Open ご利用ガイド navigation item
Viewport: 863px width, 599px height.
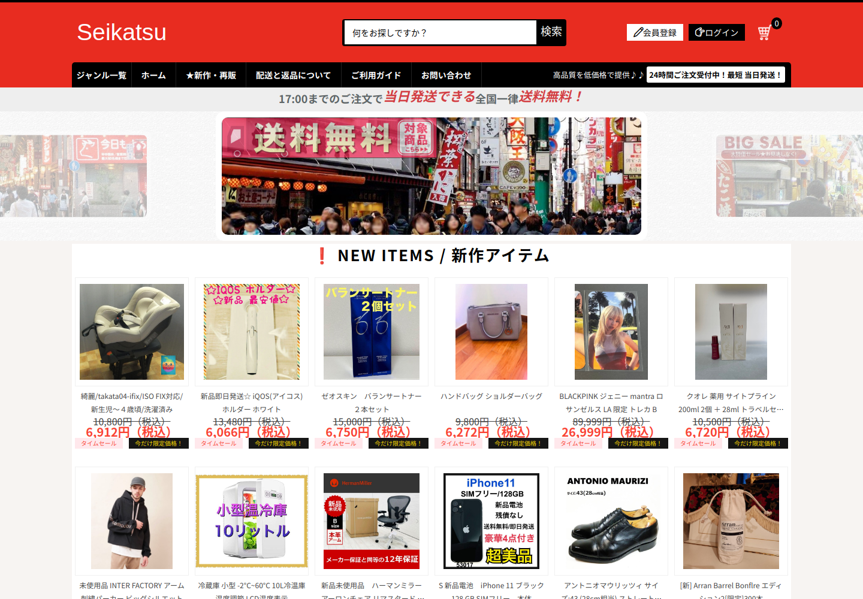[376, 75]
